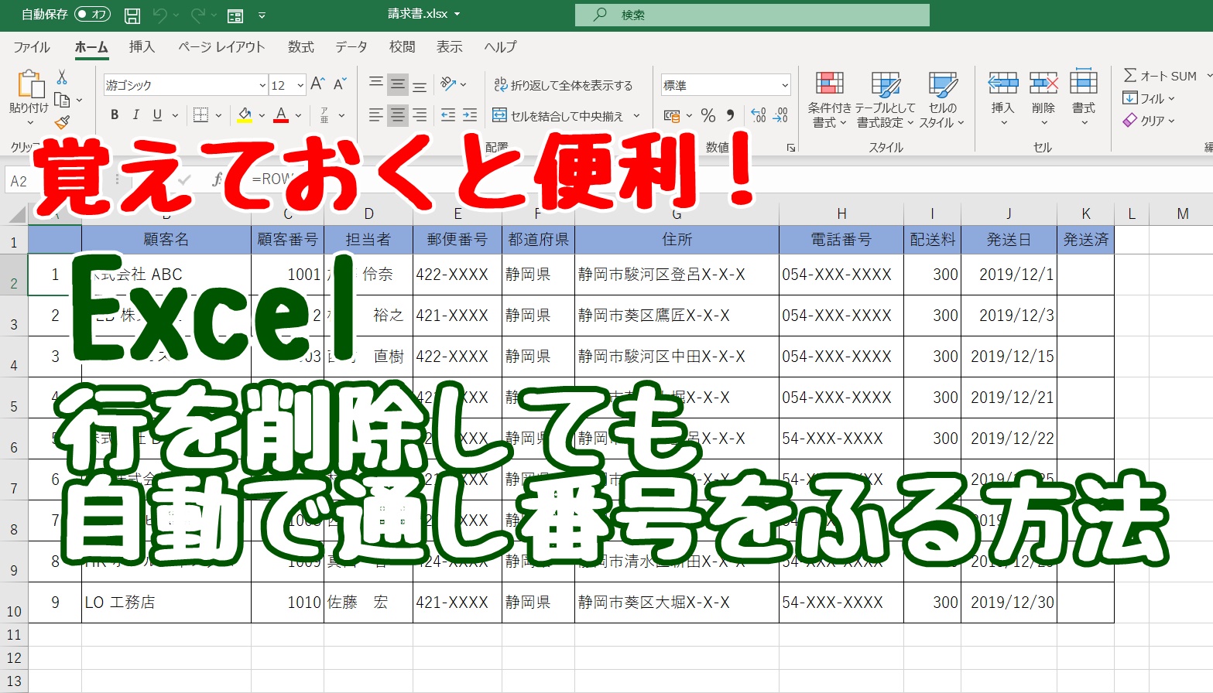
Task: Increase font size with large A
Action: (317, 84)
